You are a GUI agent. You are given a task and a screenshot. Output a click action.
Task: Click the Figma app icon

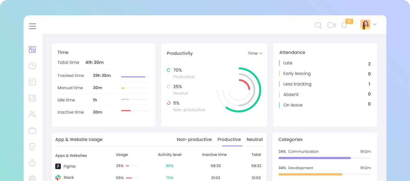(x=58, y=166)
